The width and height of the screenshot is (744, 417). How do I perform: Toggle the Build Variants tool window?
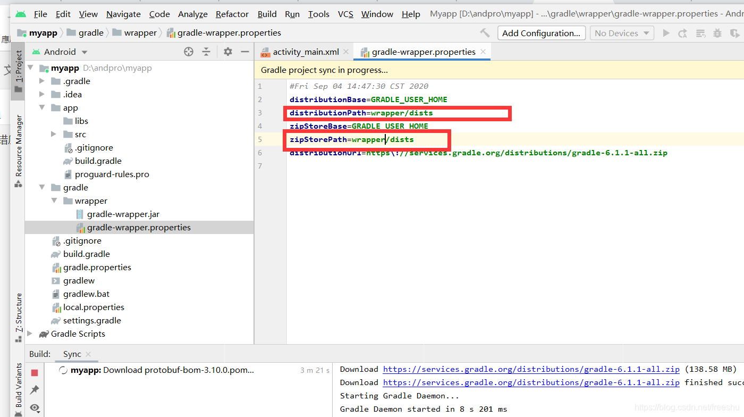click(18, 389)
